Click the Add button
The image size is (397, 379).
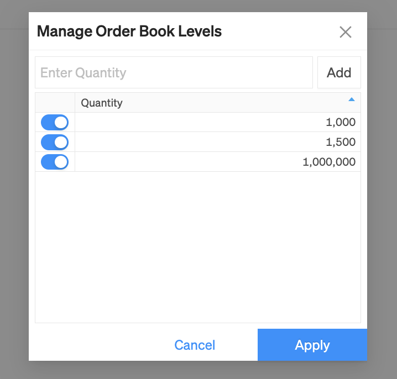coord(339,72)
